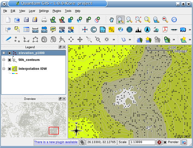Select the Pan Map hand tool
The height and width of the screenshot is (148, 193).
tap(112, 20)
